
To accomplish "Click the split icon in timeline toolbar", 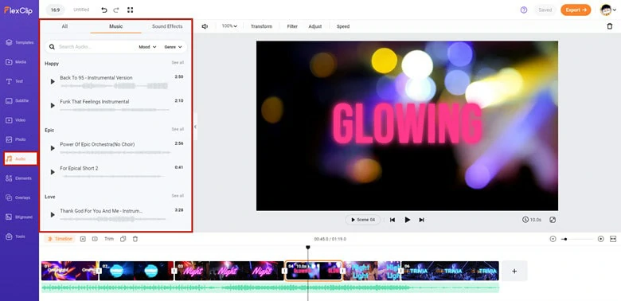I will coord(95,239).
